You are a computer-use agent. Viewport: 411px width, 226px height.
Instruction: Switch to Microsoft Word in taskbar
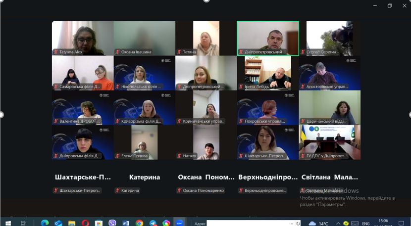[126, 223]
